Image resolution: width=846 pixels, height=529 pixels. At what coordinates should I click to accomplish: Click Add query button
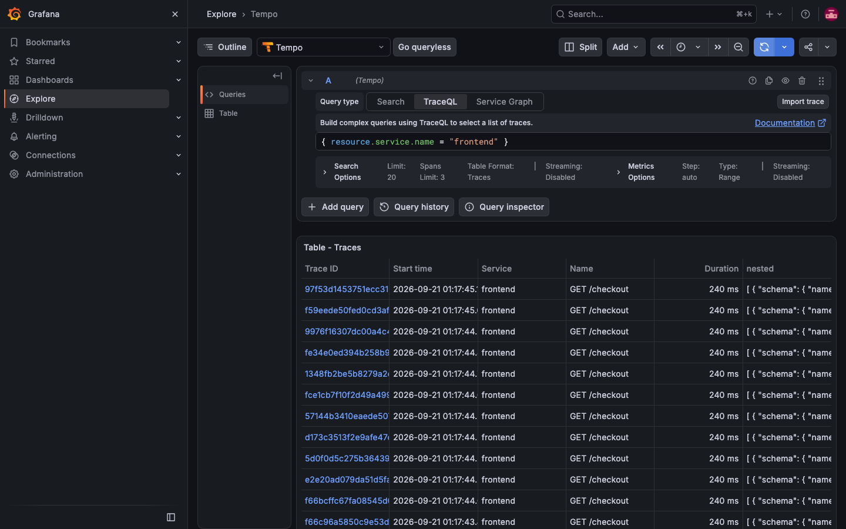[335, 207]
